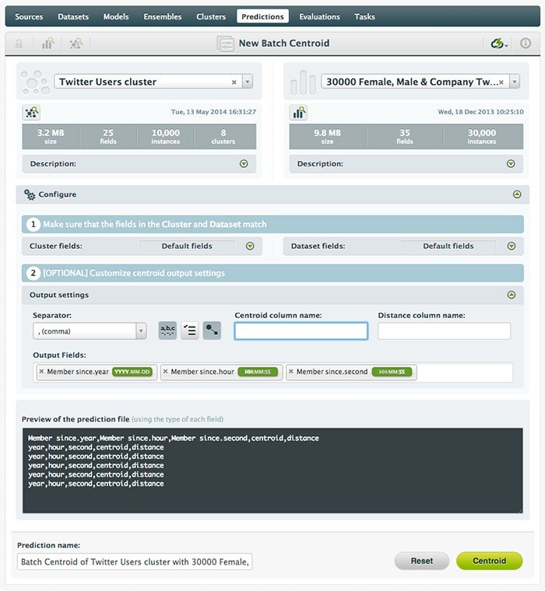545x591 pixels.
Task: Open the cluster view icon below Twitter Users
Action: pos(32,112)
